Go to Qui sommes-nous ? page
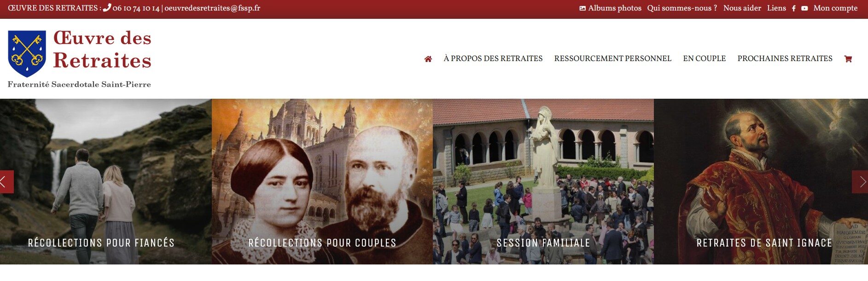The width and height of the screenshot is (868, 281). coord(682,8)
